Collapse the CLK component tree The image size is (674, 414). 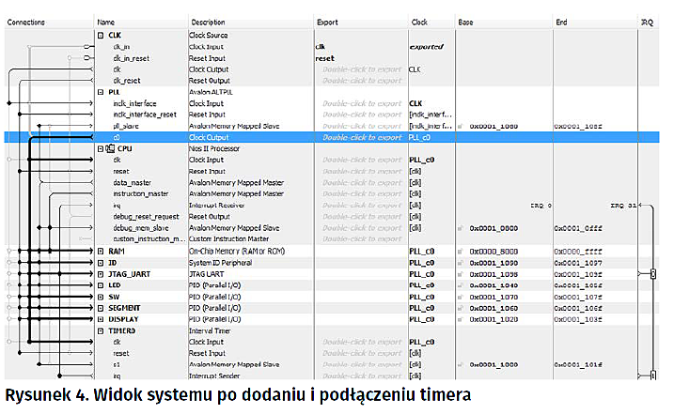coord(101,35)
